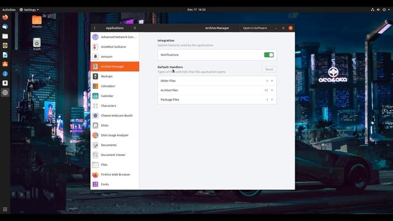Select the Disk Usage Analyzer icon
393x221 pixels.
click(x=95, y=135)
